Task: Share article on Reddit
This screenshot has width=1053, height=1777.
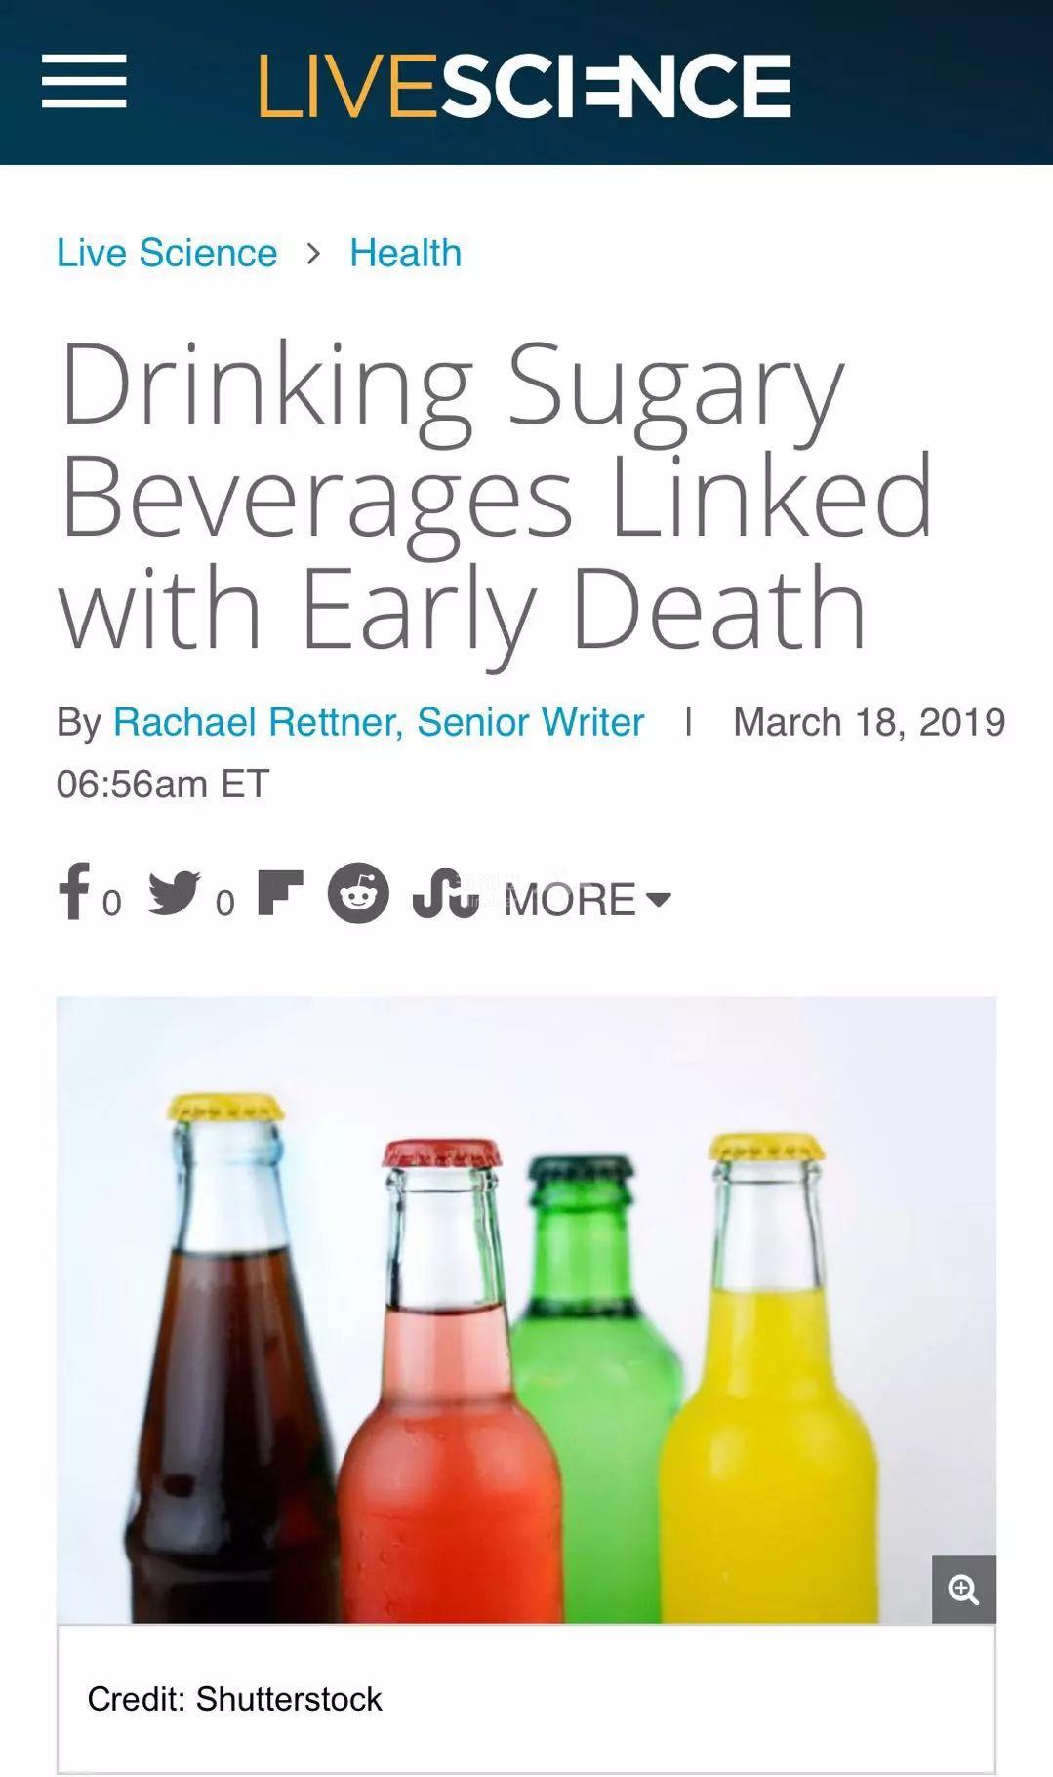Action: click(x=358, y=893)
